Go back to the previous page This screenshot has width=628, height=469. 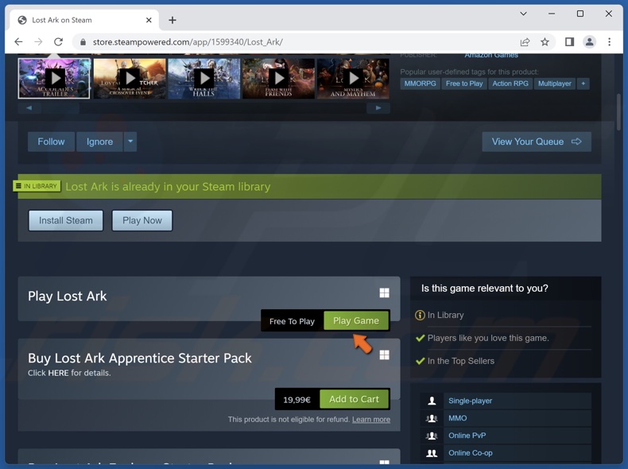pyautogui.click(x=18, y=41)
